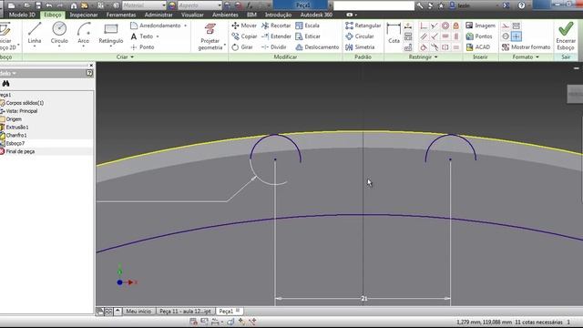
Task: Select Esboço7 in model browser
Action: point(15,143)
